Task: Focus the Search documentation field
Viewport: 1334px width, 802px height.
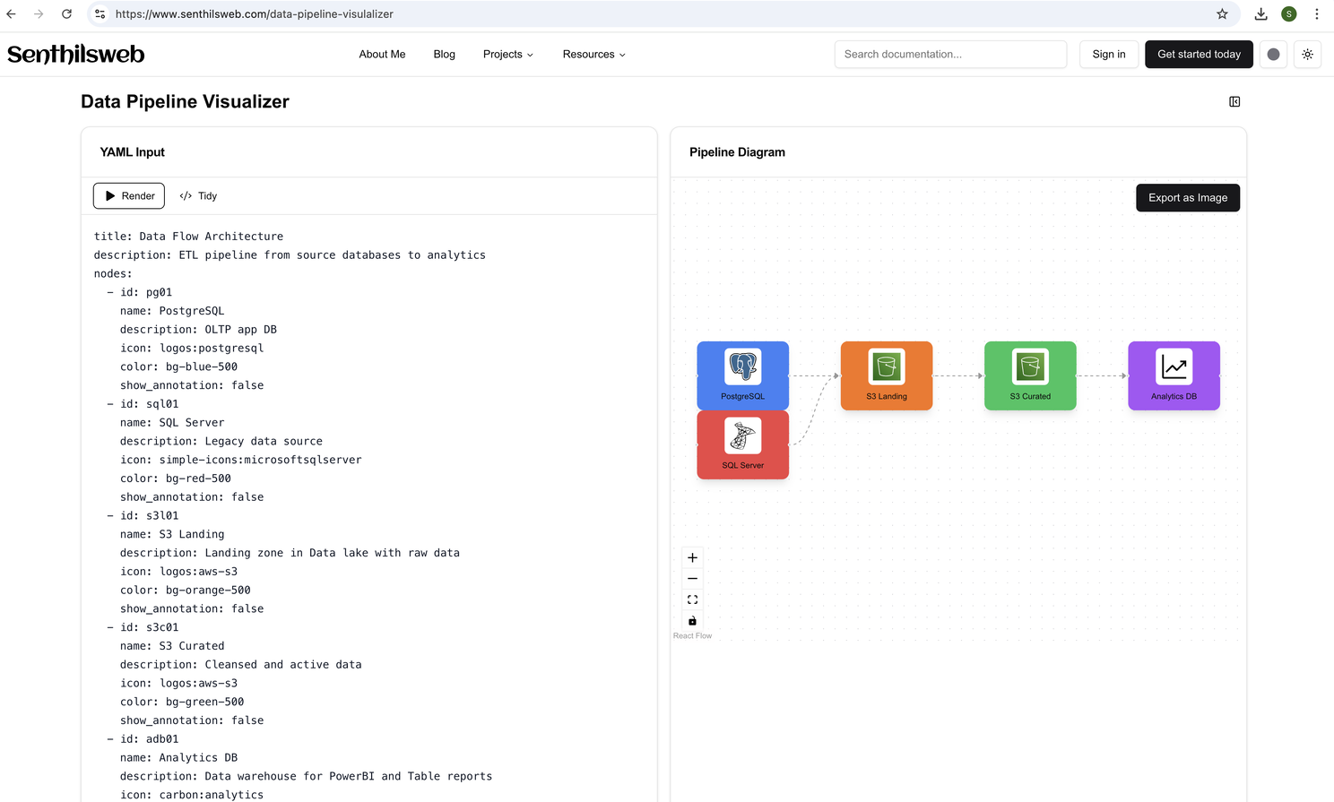Action: [x=950, y=55]
